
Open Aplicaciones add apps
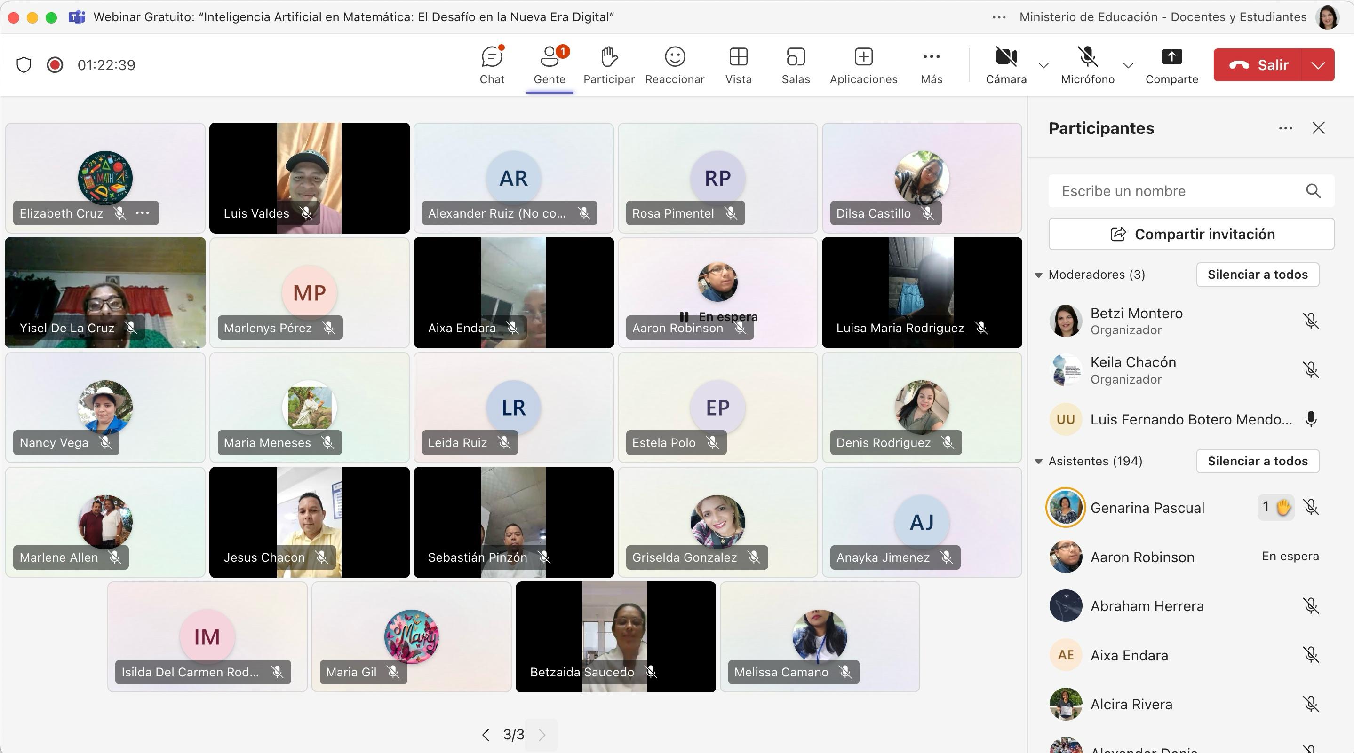coord(863,65)
